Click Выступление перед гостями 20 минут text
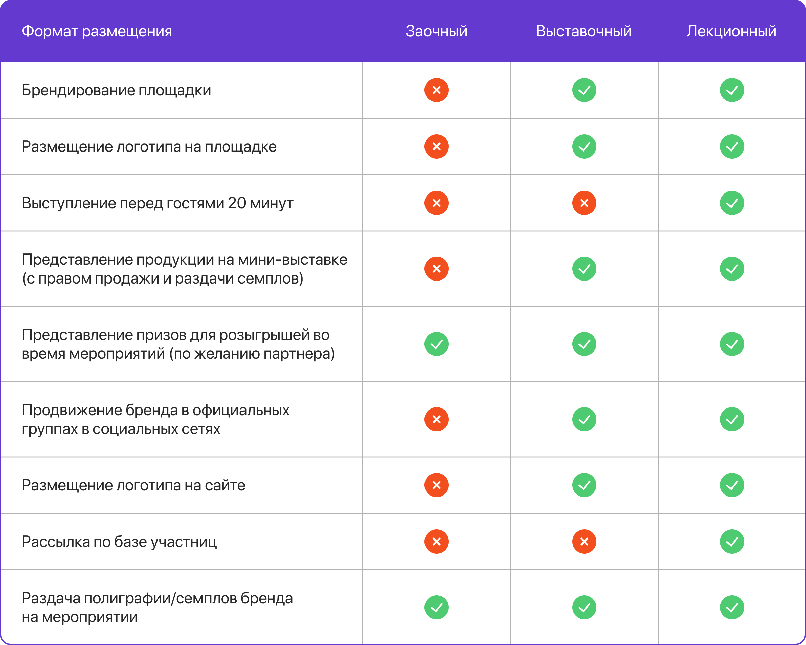Image resolution: width=806 pixels, height=645 pixels. click(157, 203)
